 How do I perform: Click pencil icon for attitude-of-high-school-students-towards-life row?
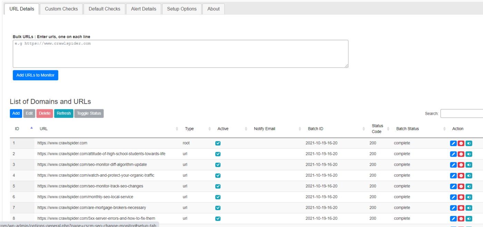click(x=453, y=154)
